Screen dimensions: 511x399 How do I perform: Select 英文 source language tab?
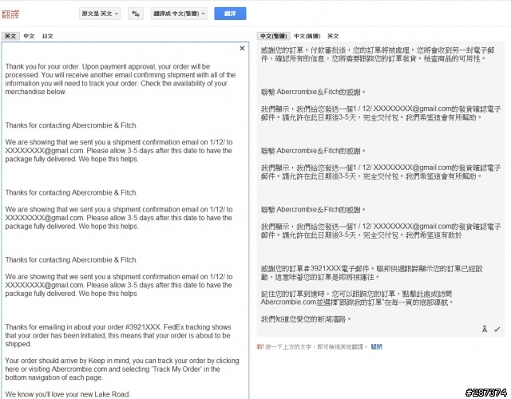tap(10, 36)
